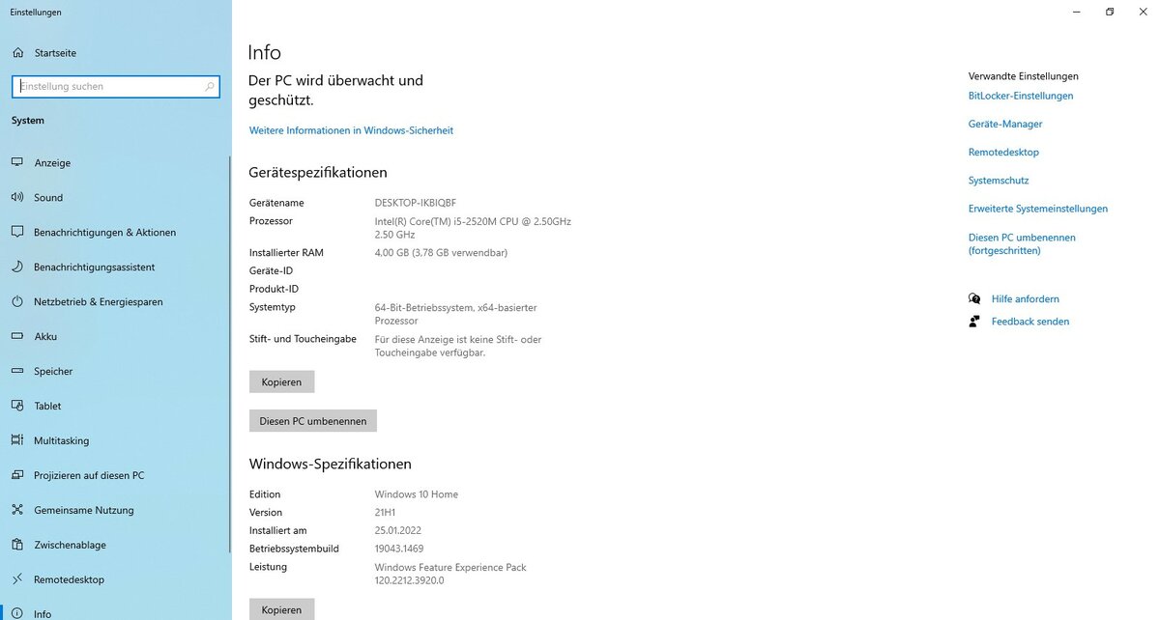The image size is (1160, 620).
Task: Click the Gemeinsame Nutzung sharing icon
Action: tap(17, 511)
